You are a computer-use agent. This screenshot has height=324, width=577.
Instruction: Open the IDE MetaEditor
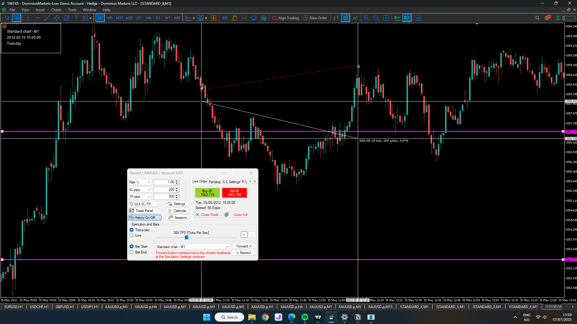point(225,18)
